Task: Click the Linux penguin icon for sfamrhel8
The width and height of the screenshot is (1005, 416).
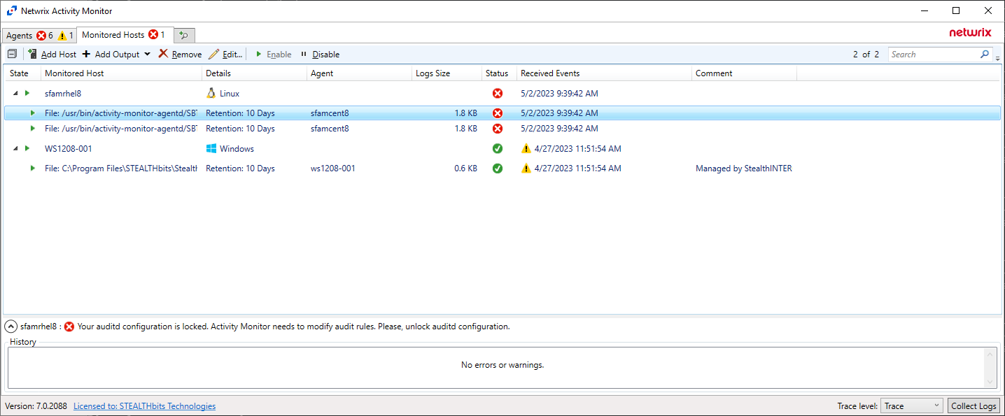Action: (211, 93)
